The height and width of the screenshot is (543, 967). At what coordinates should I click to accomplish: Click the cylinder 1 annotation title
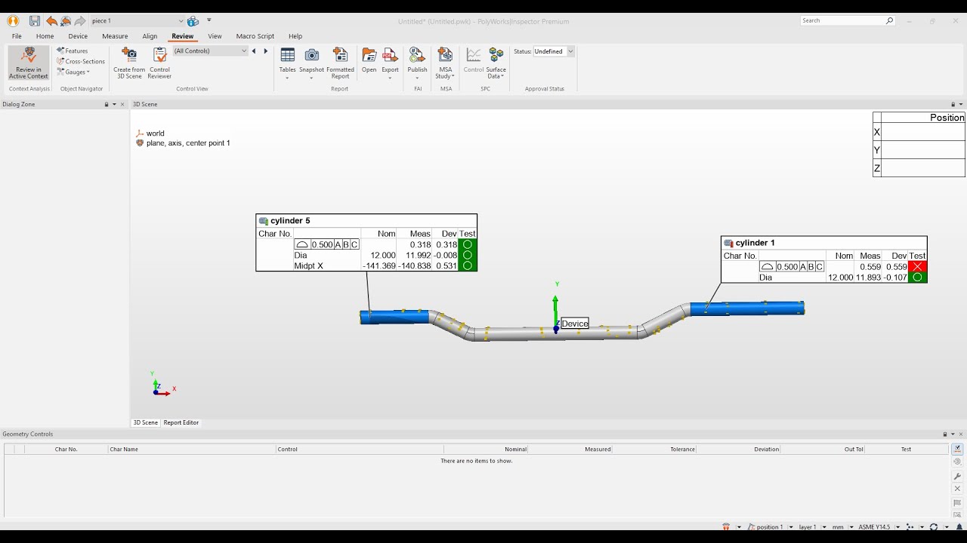click(755, 243)
